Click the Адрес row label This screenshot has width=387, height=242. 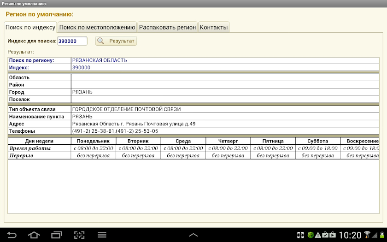(x=17, y=124)
